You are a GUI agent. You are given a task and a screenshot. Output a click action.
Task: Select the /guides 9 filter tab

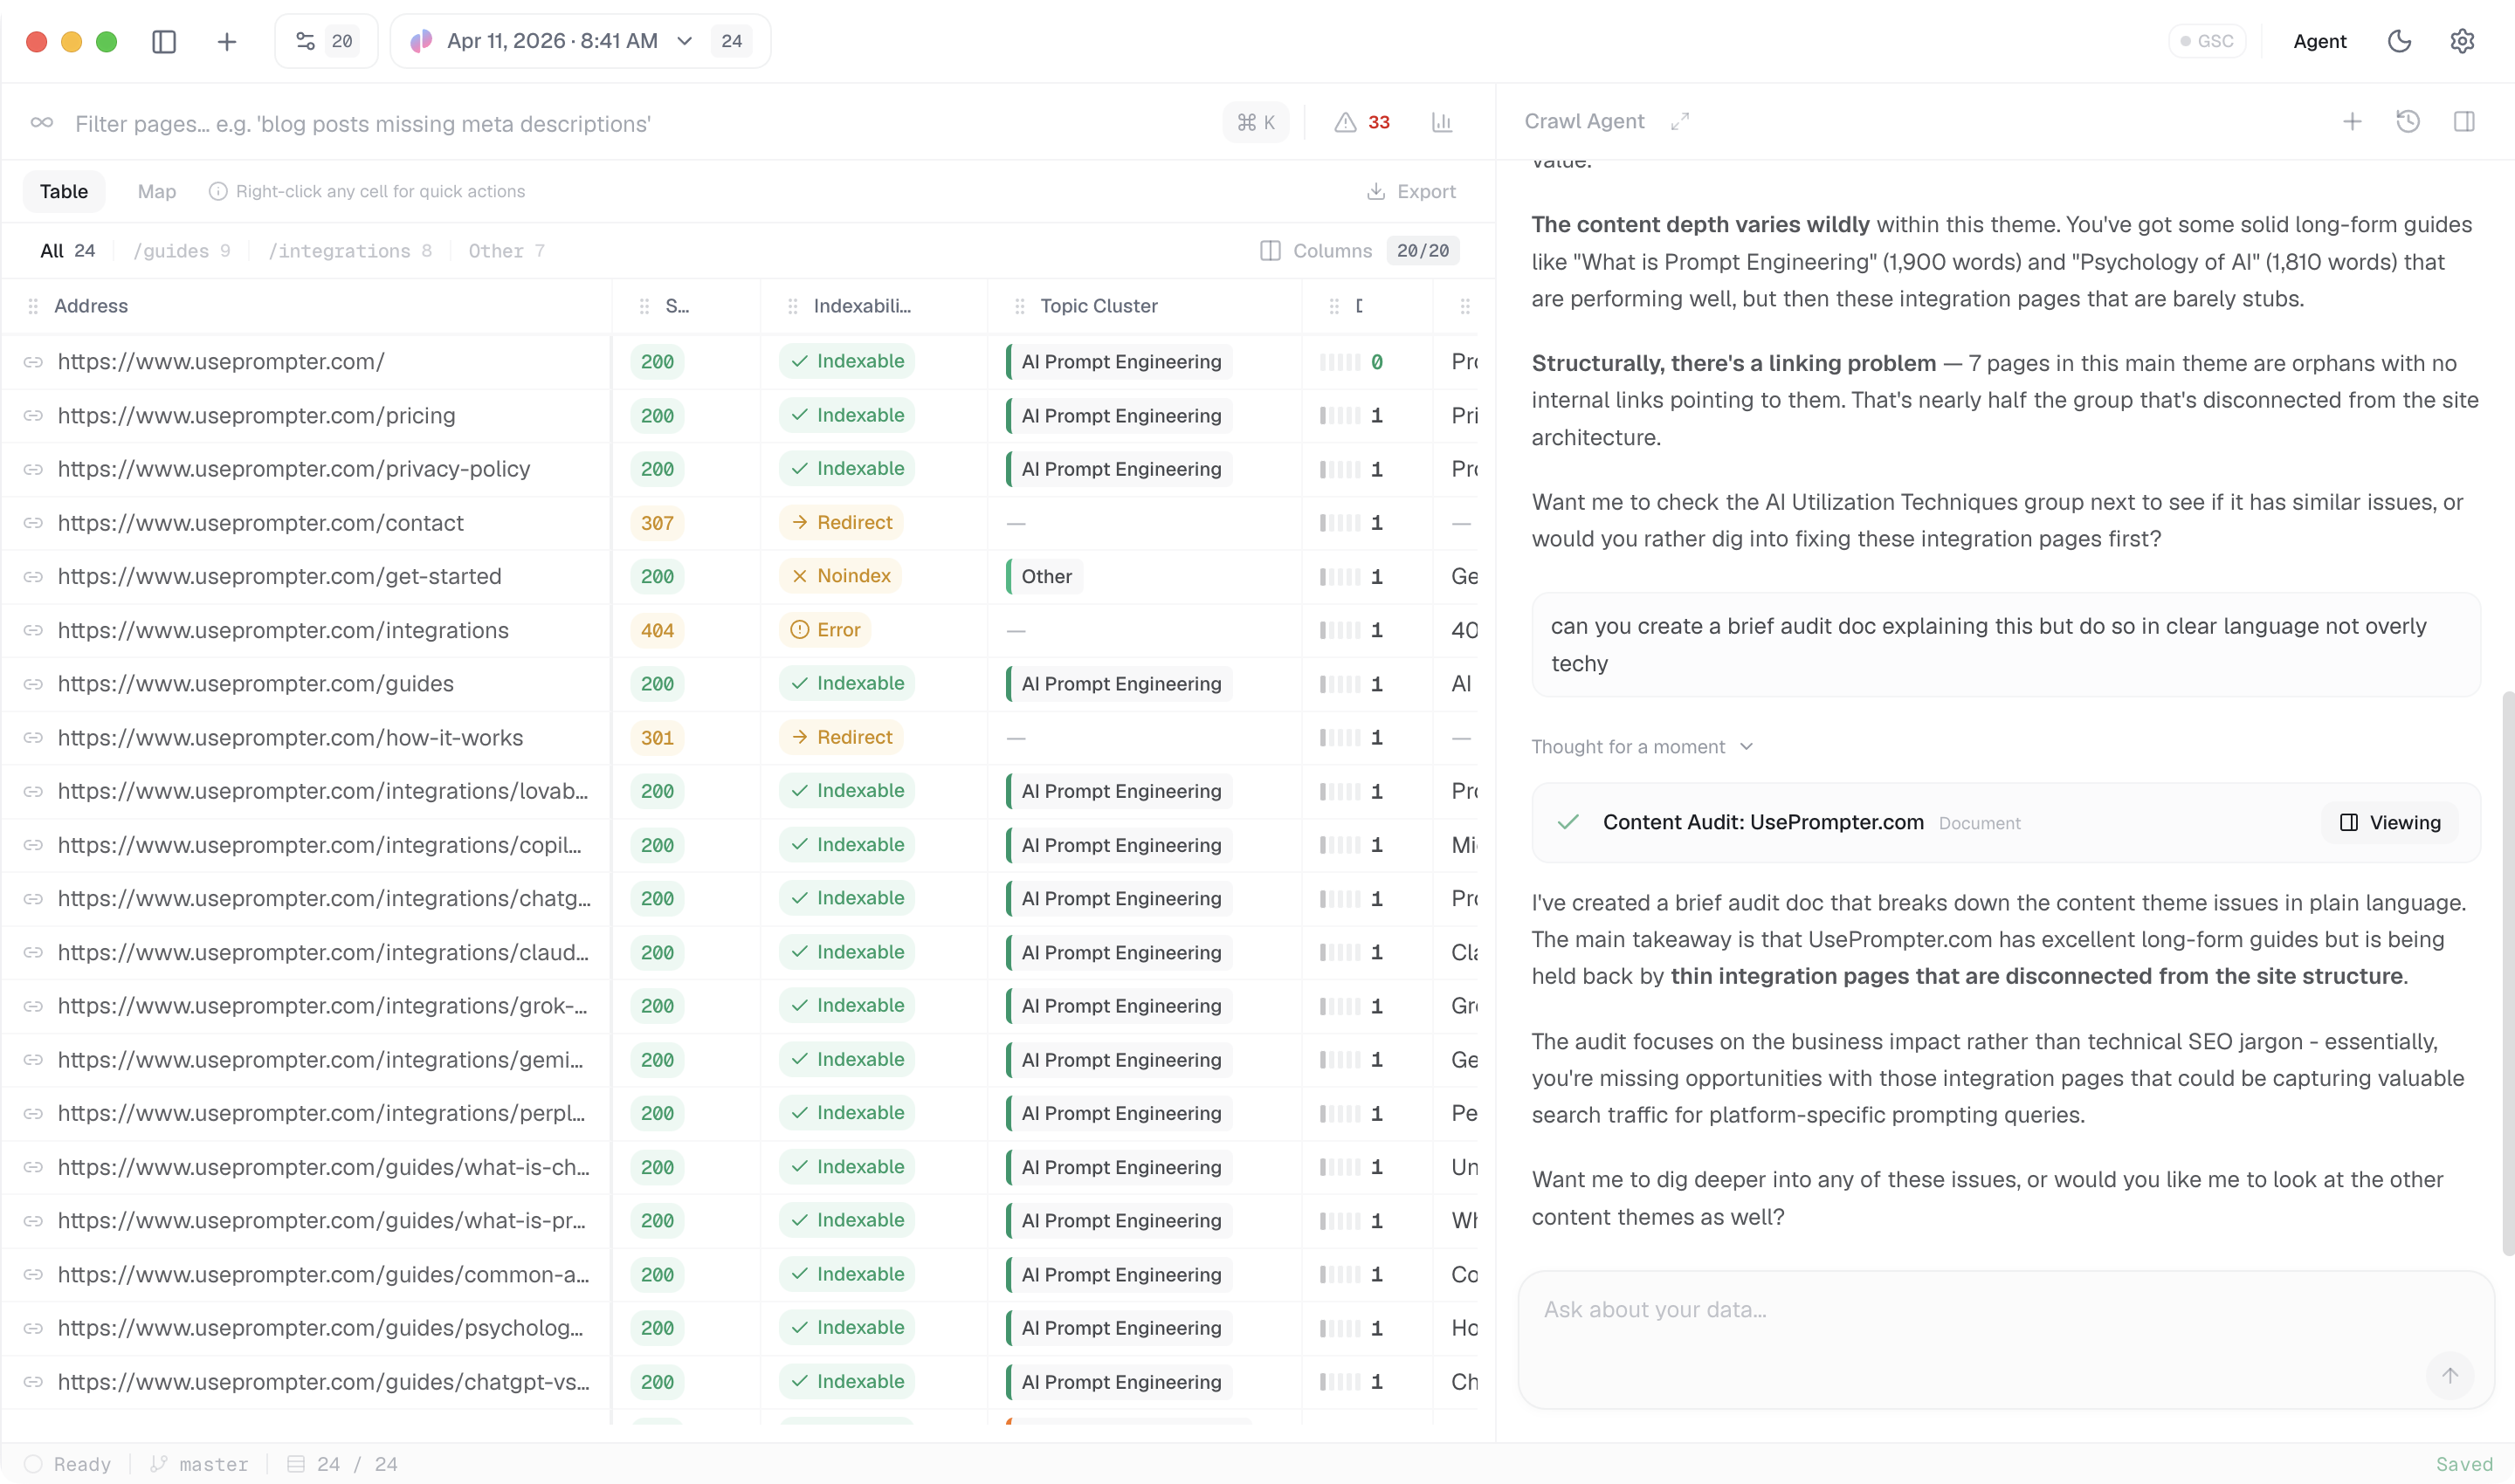[x=182, y=250]
